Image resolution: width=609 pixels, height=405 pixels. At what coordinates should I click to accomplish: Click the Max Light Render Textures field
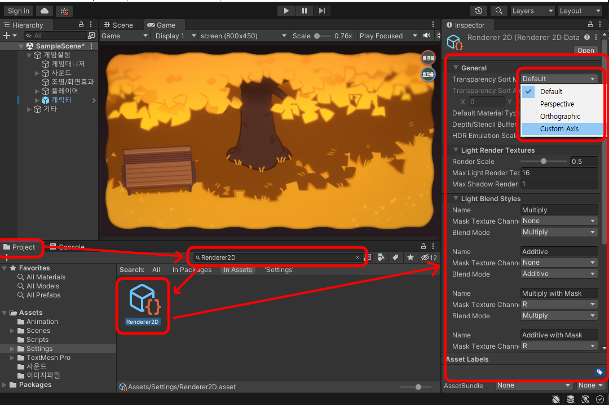coord(559,172)
